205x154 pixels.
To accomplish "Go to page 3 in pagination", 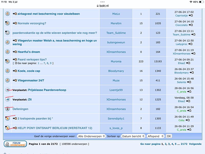I will pyautogui.click(x=169, y=144).
